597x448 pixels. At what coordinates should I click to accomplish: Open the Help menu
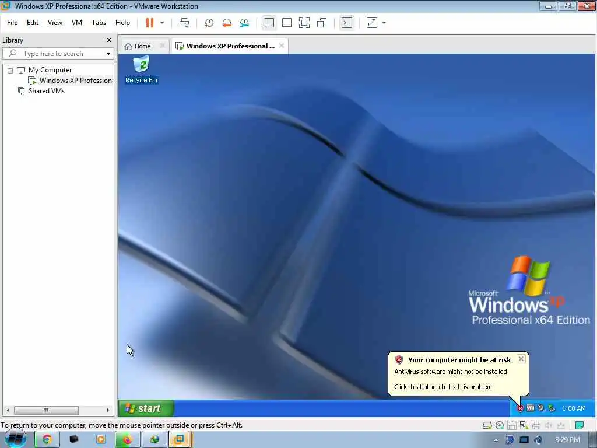pyautogui.click(x=122, y=23)
